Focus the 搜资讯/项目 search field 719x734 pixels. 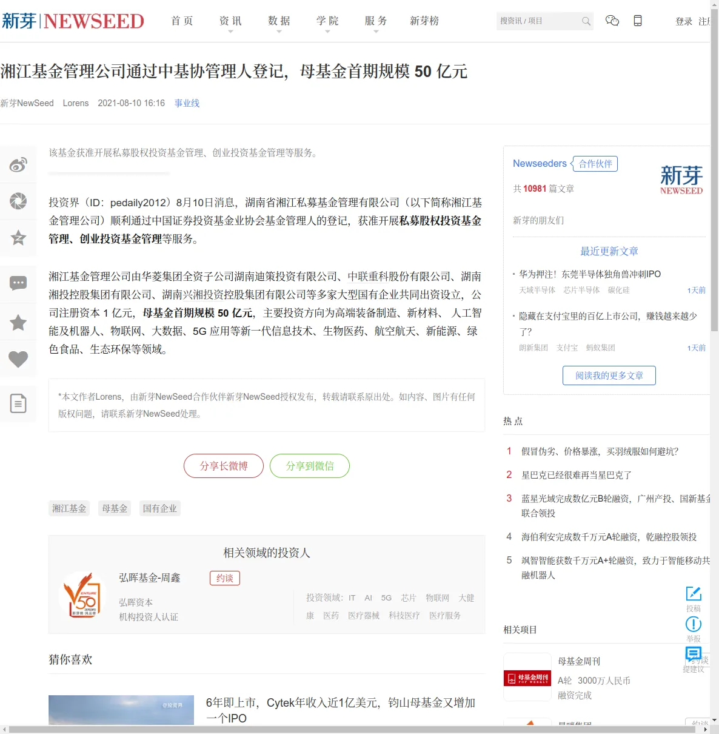[538, 21]
